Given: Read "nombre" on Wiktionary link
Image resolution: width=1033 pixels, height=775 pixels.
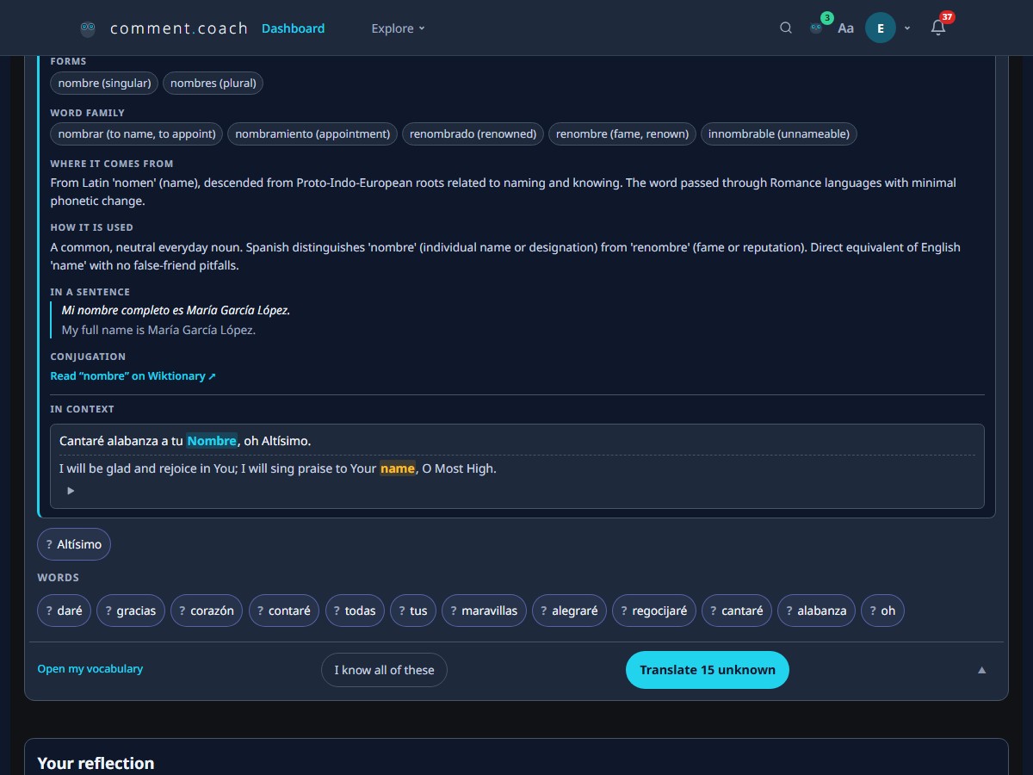Looking at the screenshot, I should [x=133, y=376].
